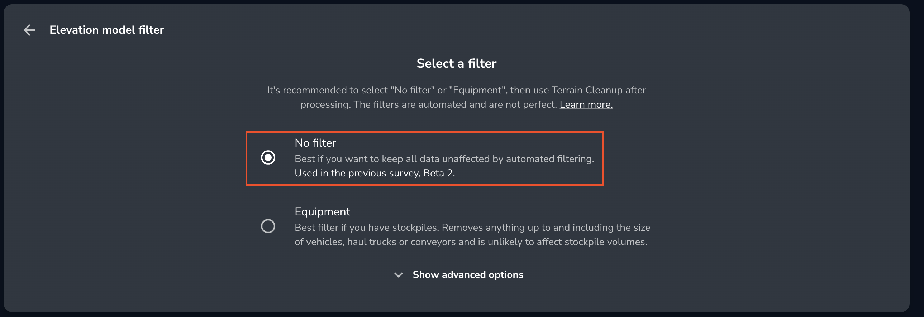This screenshot has height=317, width=924.
Task: Click "Show advanced options" label text
Action: [x=468, y=275]
